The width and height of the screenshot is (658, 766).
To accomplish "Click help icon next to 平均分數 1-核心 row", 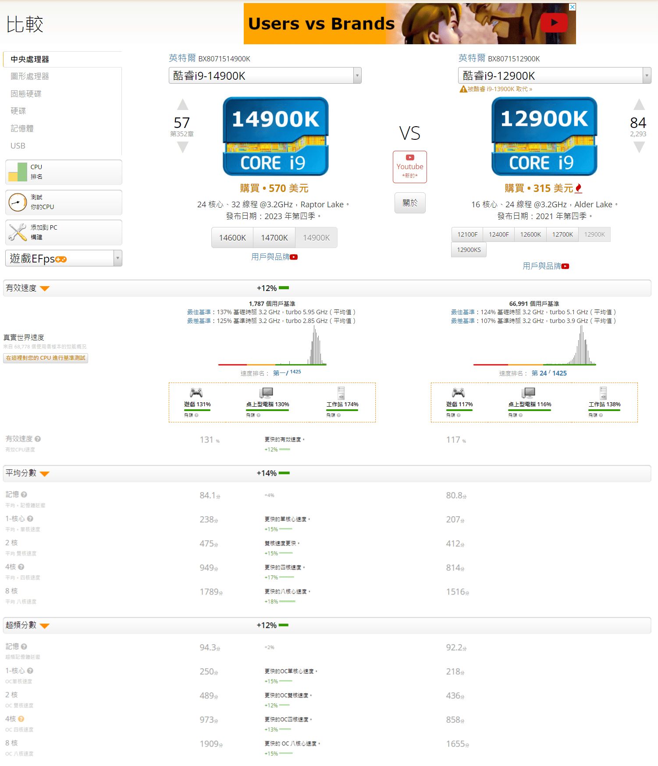I will click(30, 518).
